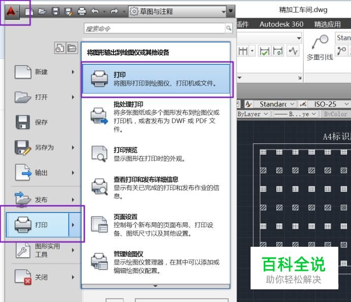
Task: Click the Undo arrow icon
Action: (95, 12)
